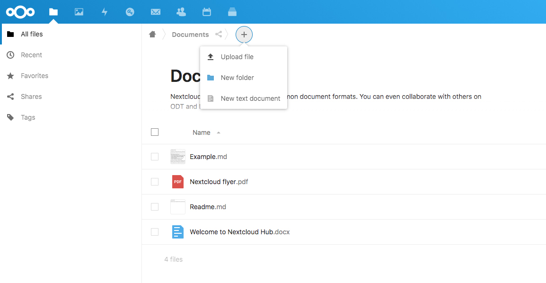
Task: Tick checkbox for Welcome to Nextcloud Hub.docx
Action: coord(155,232)
